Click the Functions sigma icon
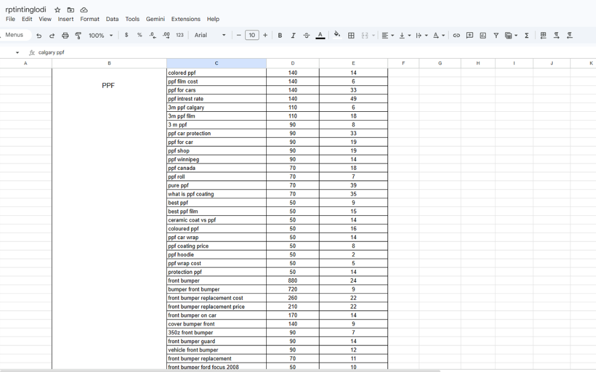The width and height of the screenshot is (596, 372). click(527, 35)
